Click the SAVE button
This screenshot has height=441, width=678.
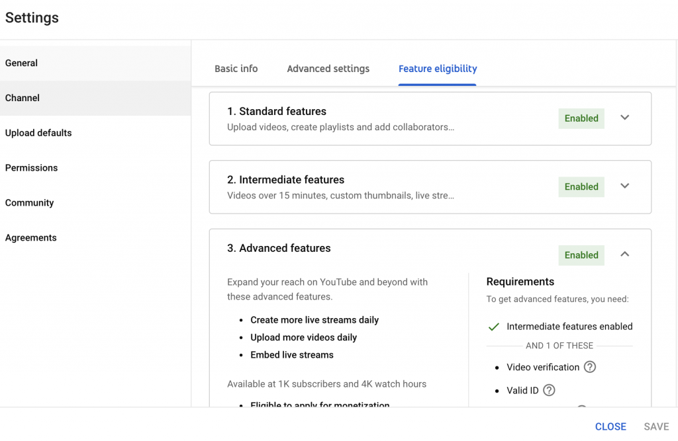656,426
